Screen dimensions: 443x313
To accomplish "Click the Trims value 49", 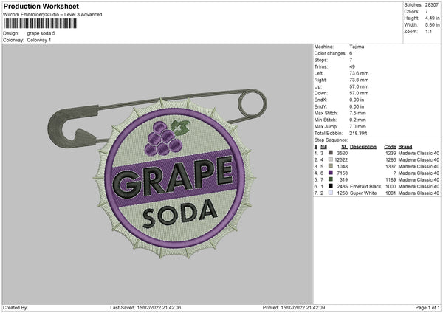I will (x=352, y=66).
